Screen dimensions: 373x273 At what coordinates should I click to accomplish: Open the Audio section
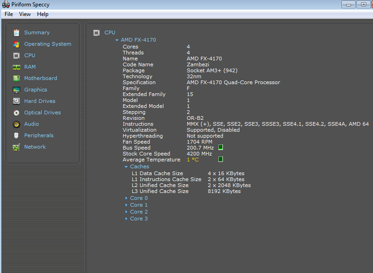pos(32,124)
